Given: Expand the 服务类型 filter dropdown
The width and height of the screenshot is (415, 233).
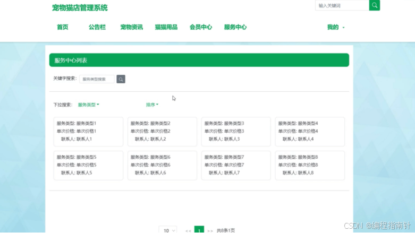Looking at the screenshot, I should point(88,105).
